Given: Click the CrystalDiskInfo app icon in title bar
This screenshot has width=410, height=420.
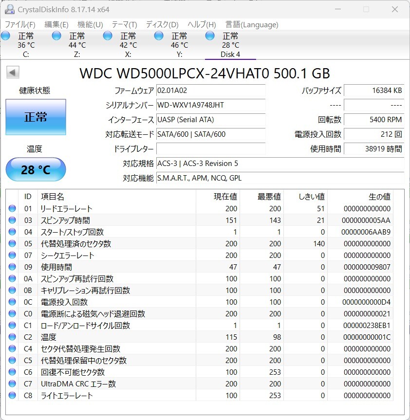Looking at the screenshot, I should point(10,9).
